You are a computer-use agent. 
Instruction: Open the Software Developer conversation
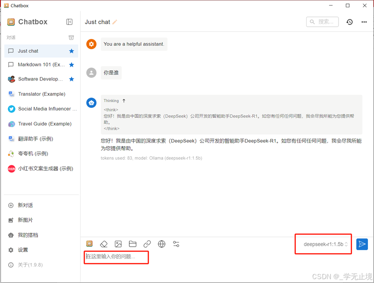41,79
